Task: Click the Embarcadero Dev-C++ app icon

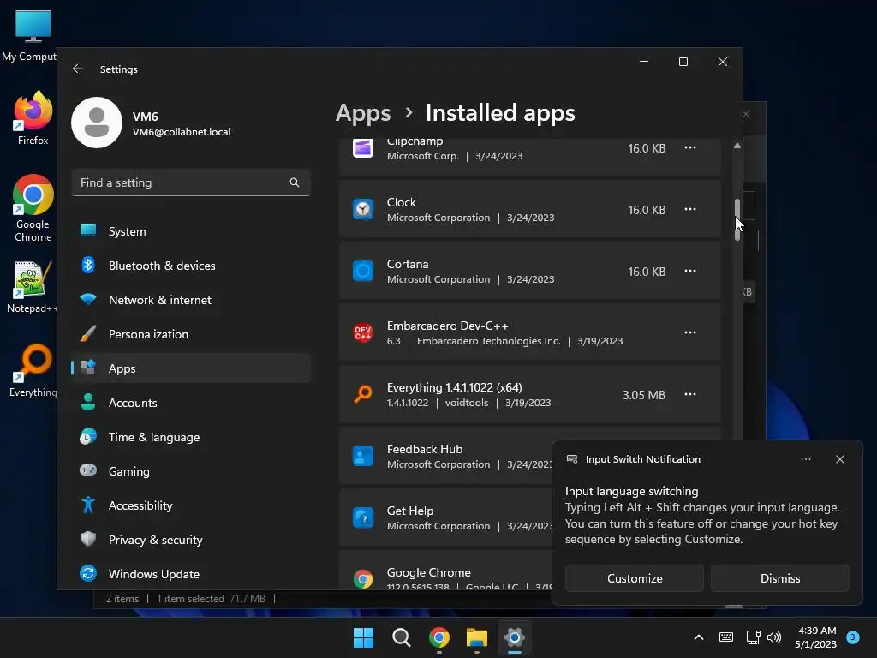Action: click(363, 333)
